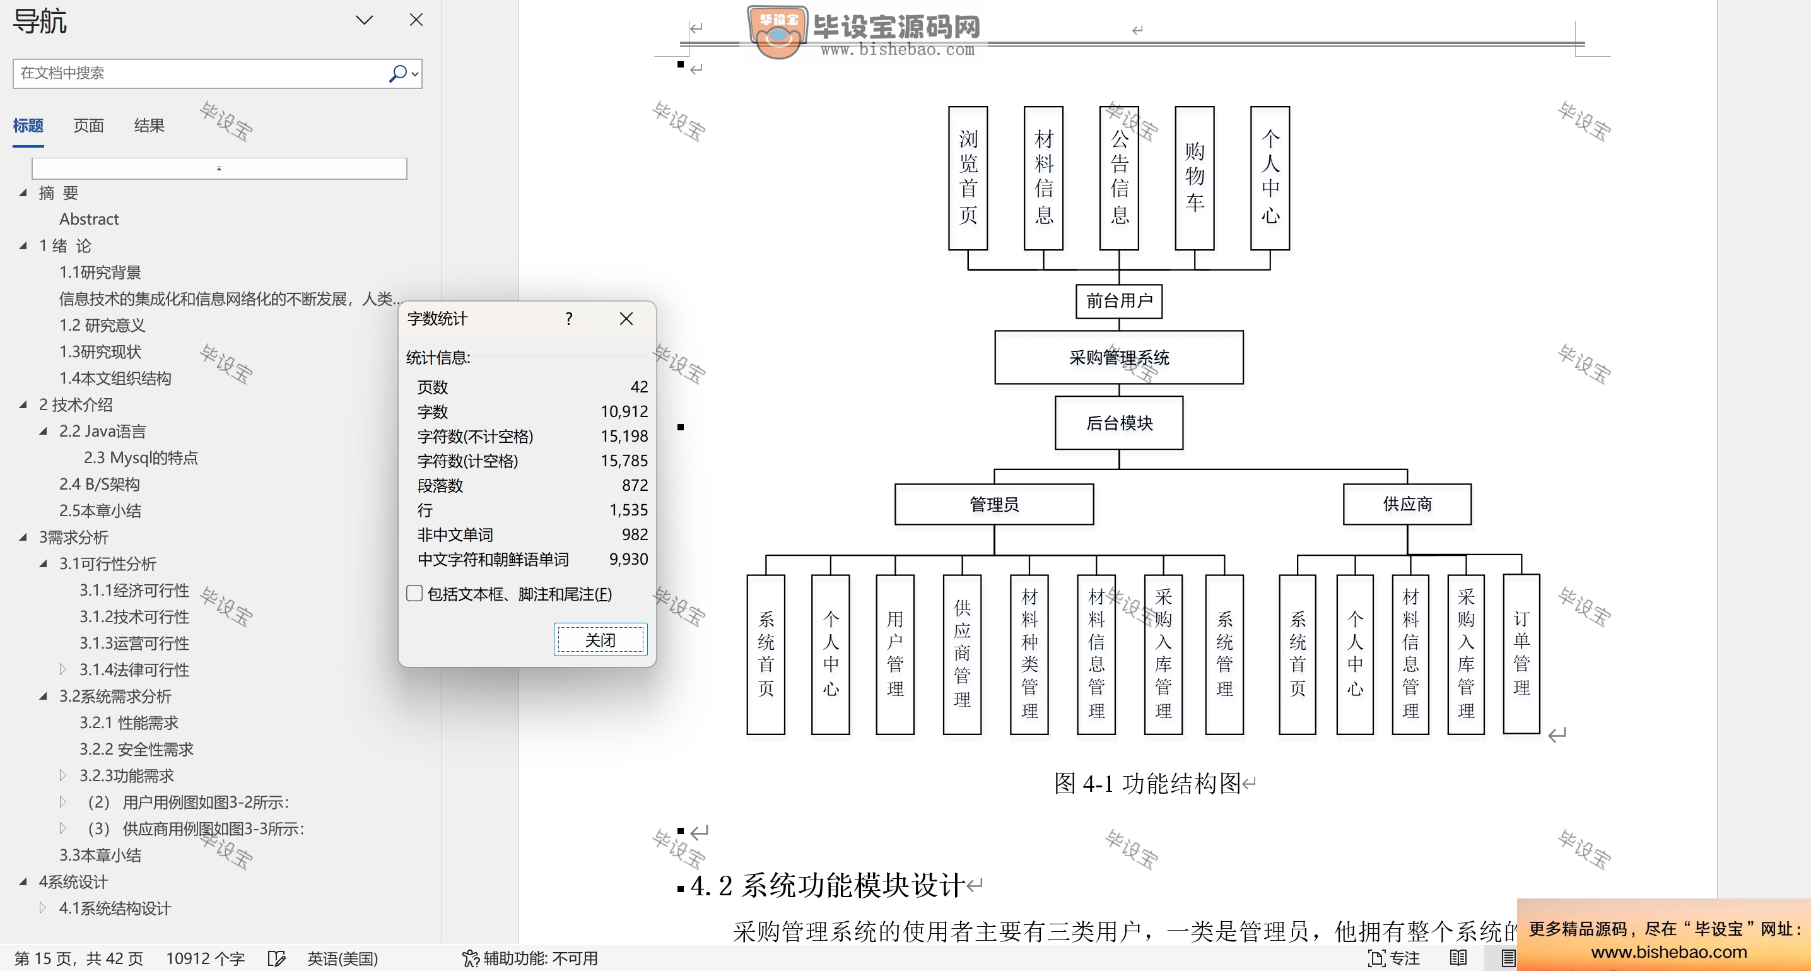1811x971 pixels.
Task: Expand the 3.2.3功能需求 heading
Action: [x=62, y=775]
